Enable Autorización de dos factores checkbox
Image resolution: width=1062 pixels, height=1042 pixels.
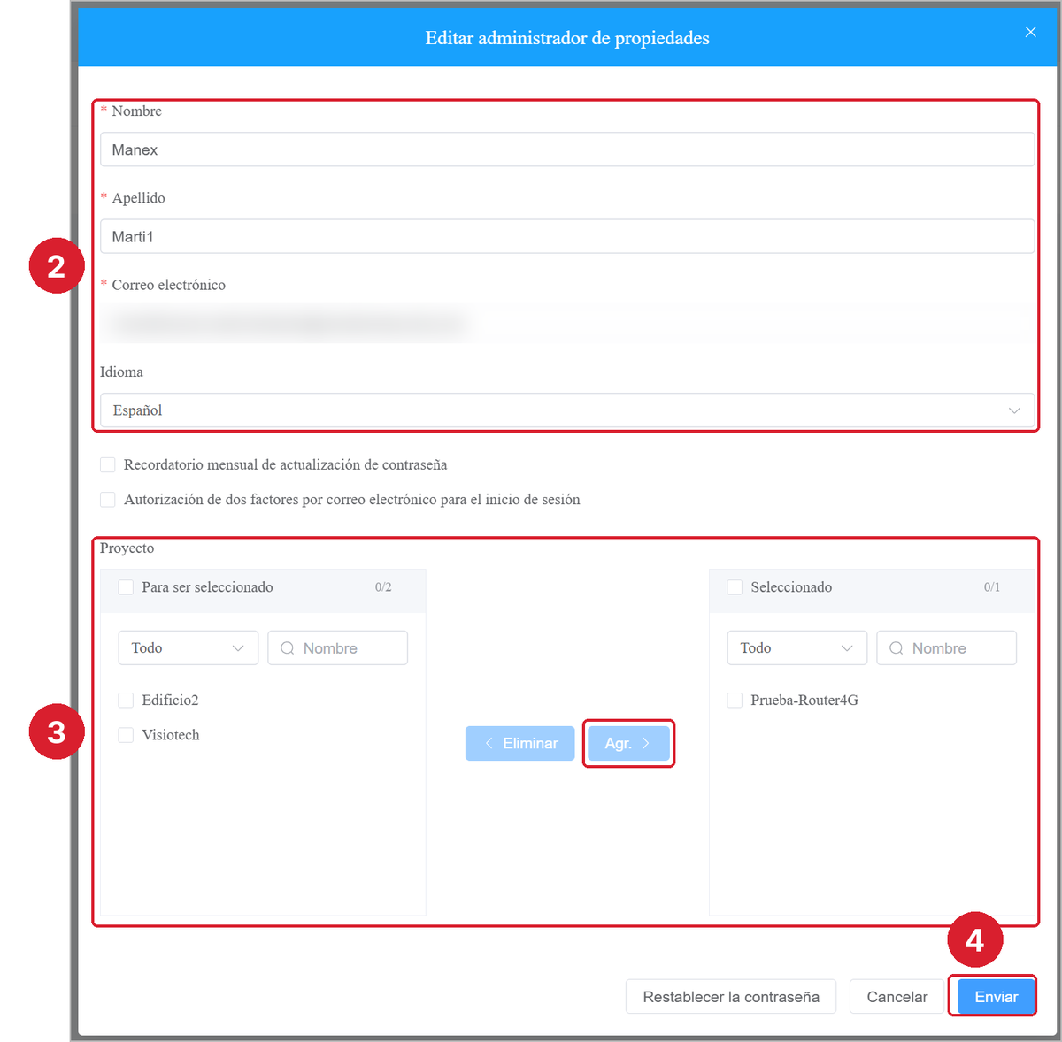pyautogui.click(x=108, y=500)
